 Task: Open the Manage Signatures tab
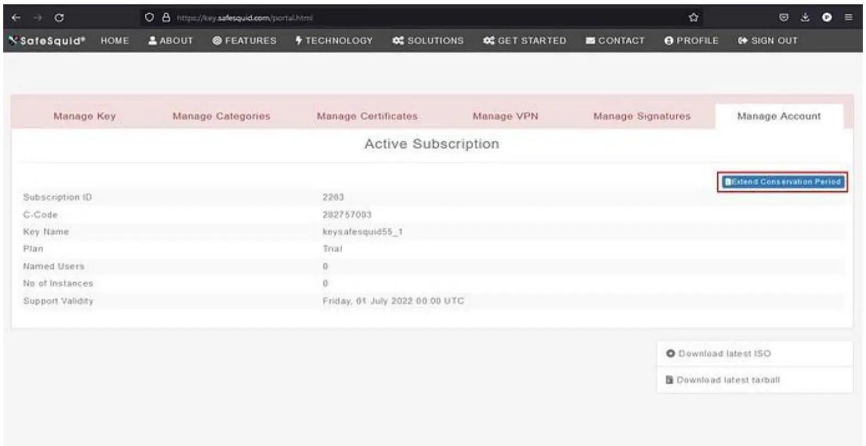coord(642,116)
